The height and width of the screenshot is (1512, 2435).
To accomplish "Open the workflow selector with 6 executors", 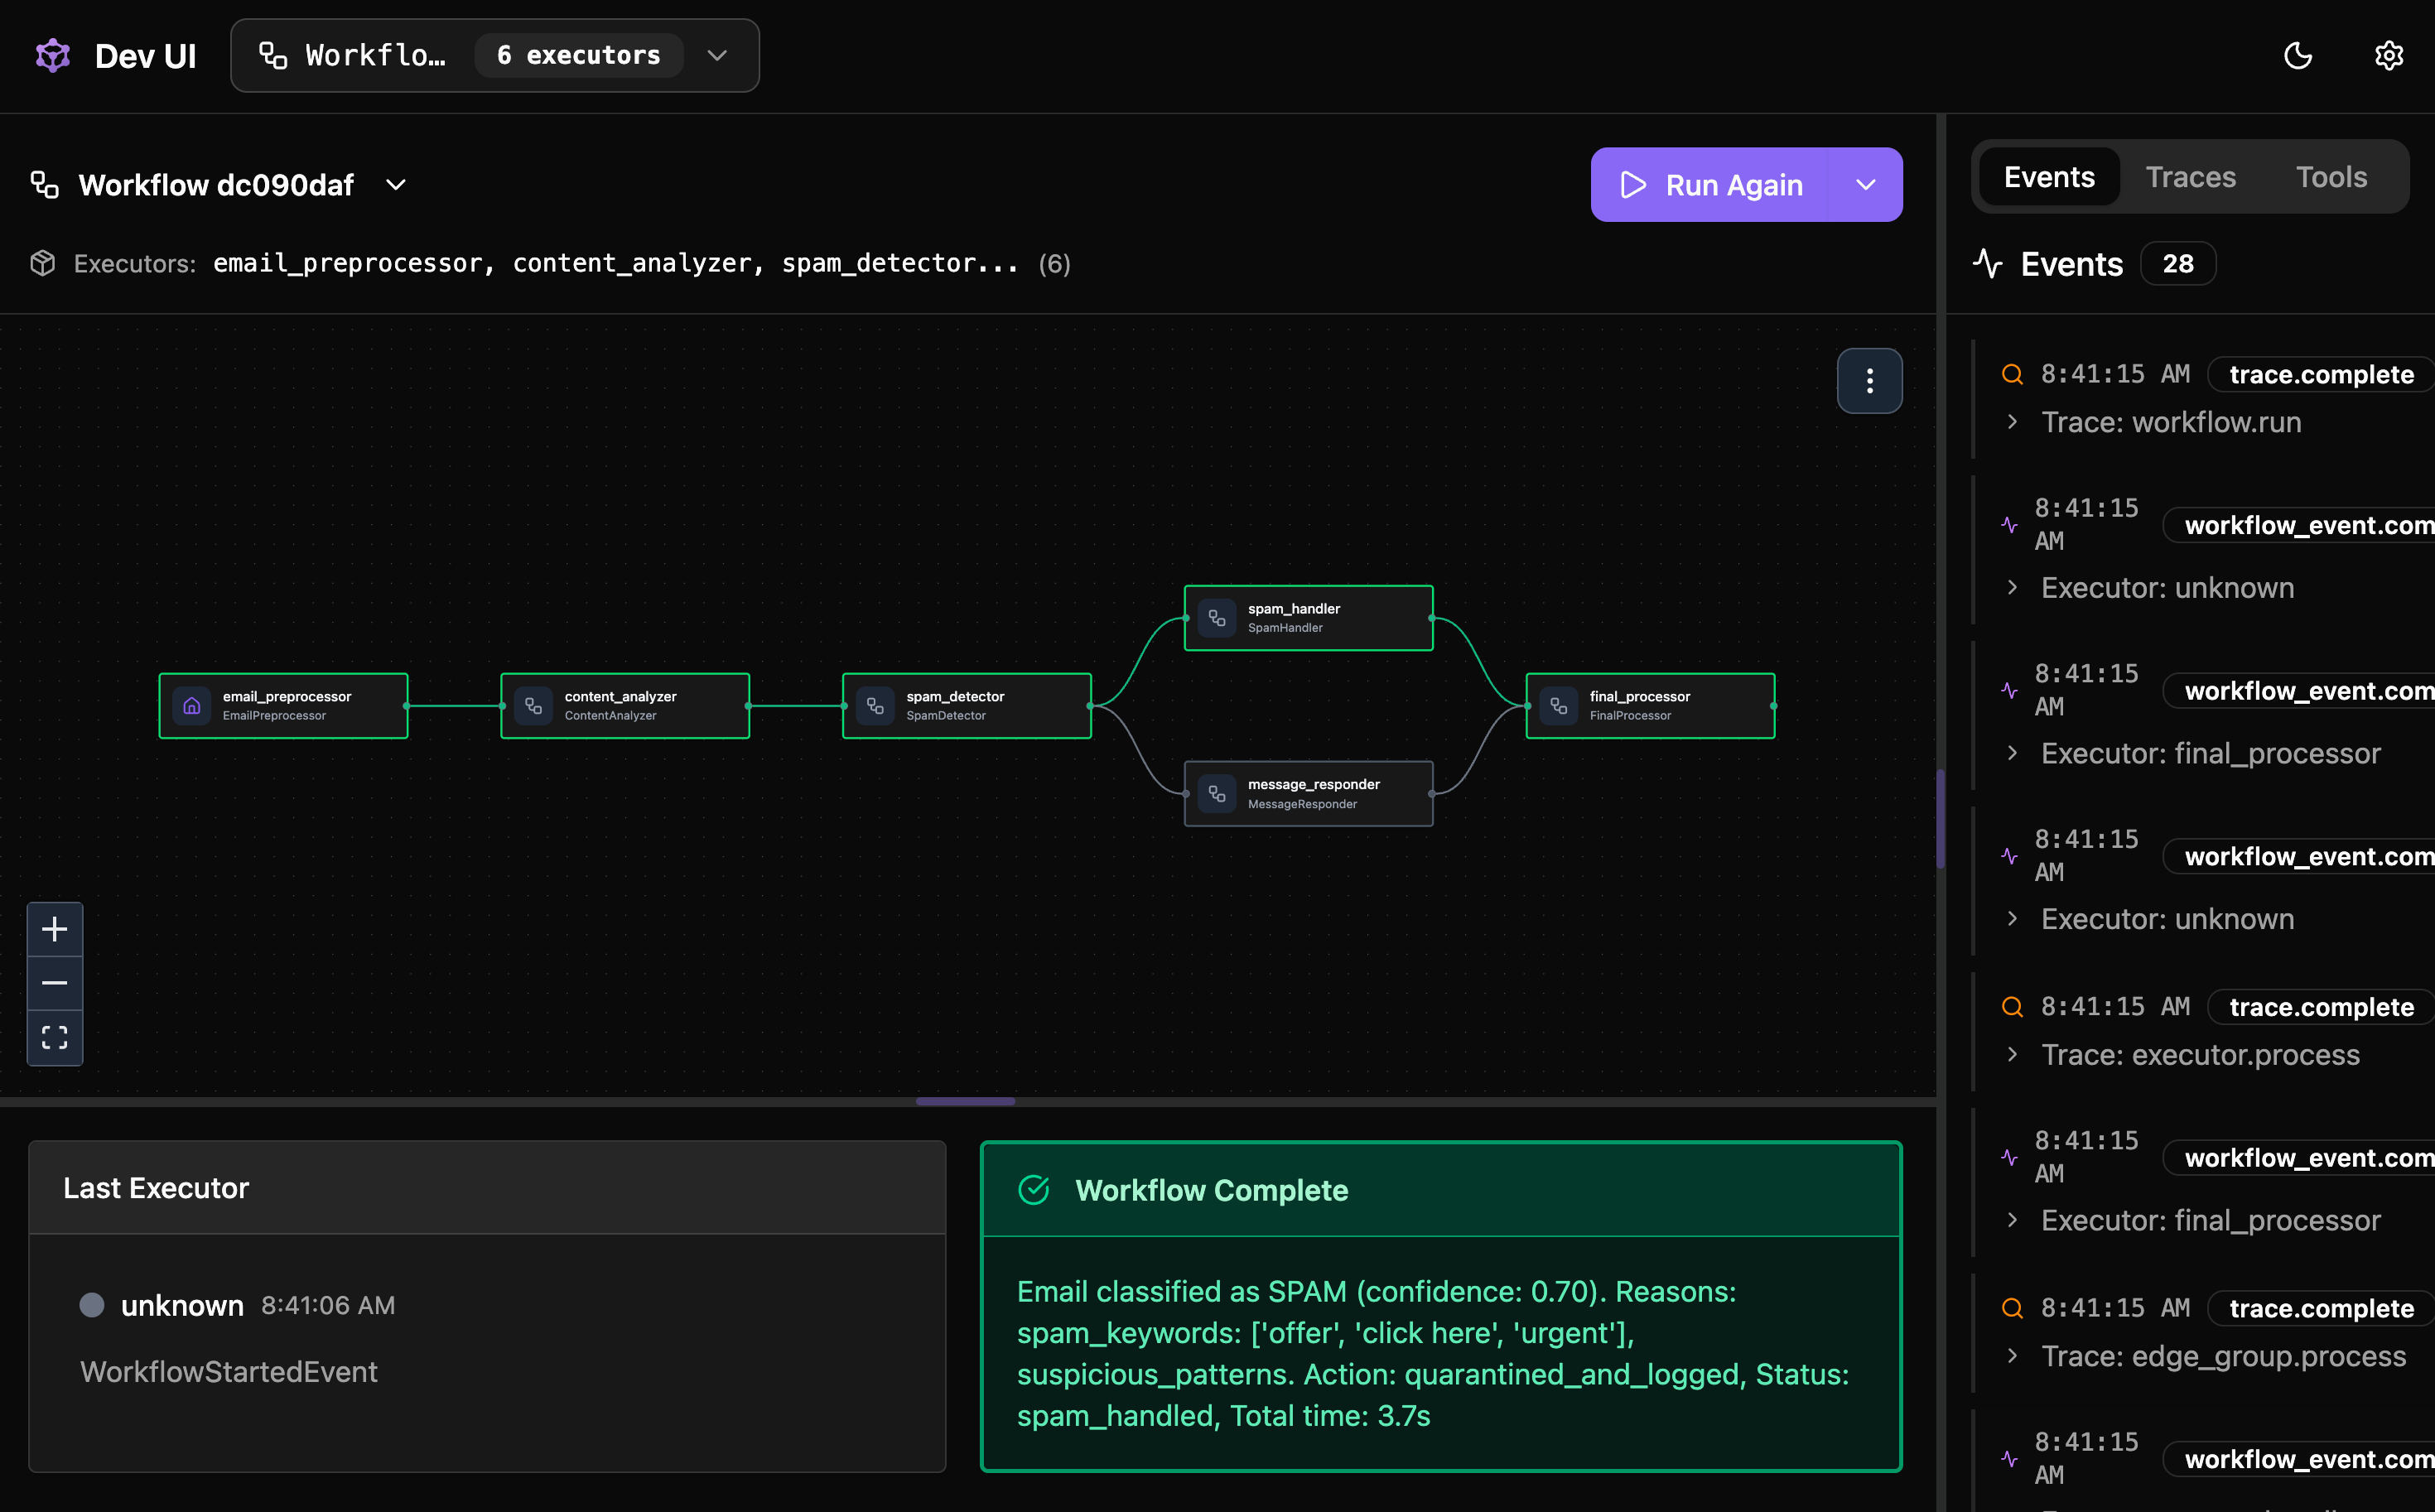I will [494, 55].
